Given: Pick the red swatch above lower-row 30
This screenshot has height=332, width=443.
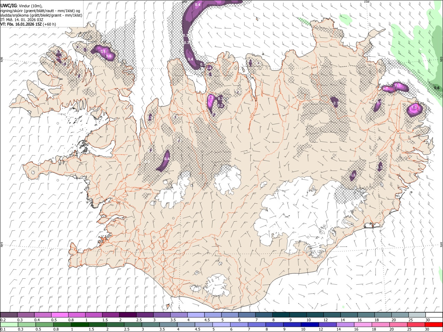Looking at the screenshot, I should point(434,325).
